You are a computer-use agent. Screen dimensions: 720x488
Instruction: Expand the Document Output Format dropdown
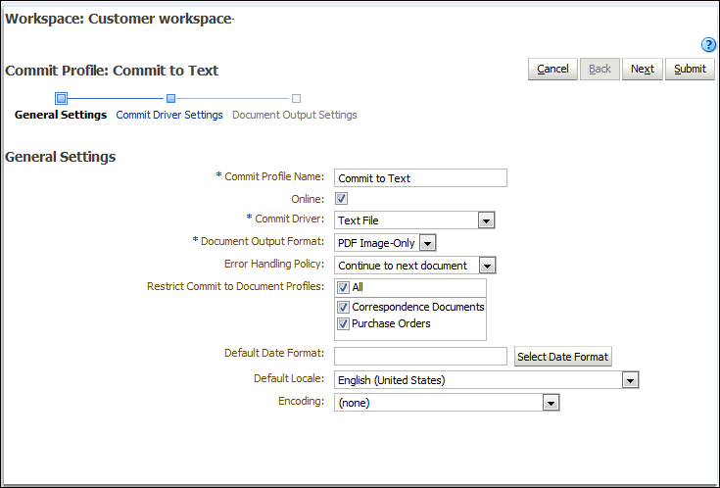point(427,243)
